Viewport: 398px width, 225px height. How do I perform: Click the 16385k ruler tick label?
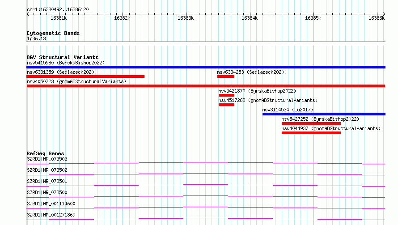[313, 18]
